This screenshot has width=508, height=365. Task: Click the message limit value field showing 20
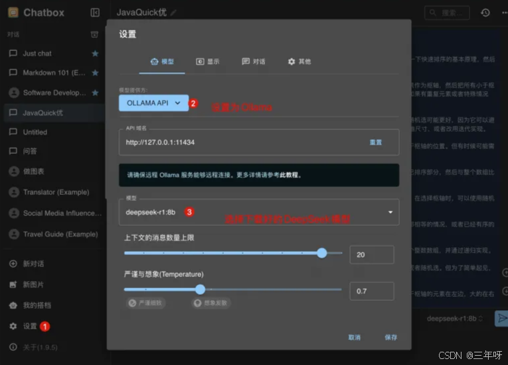point(372,255)
